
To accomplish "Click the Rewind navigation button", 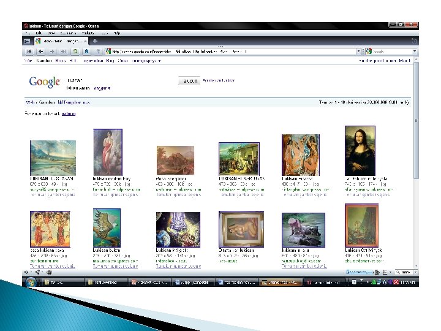I will tap(29, 51).
